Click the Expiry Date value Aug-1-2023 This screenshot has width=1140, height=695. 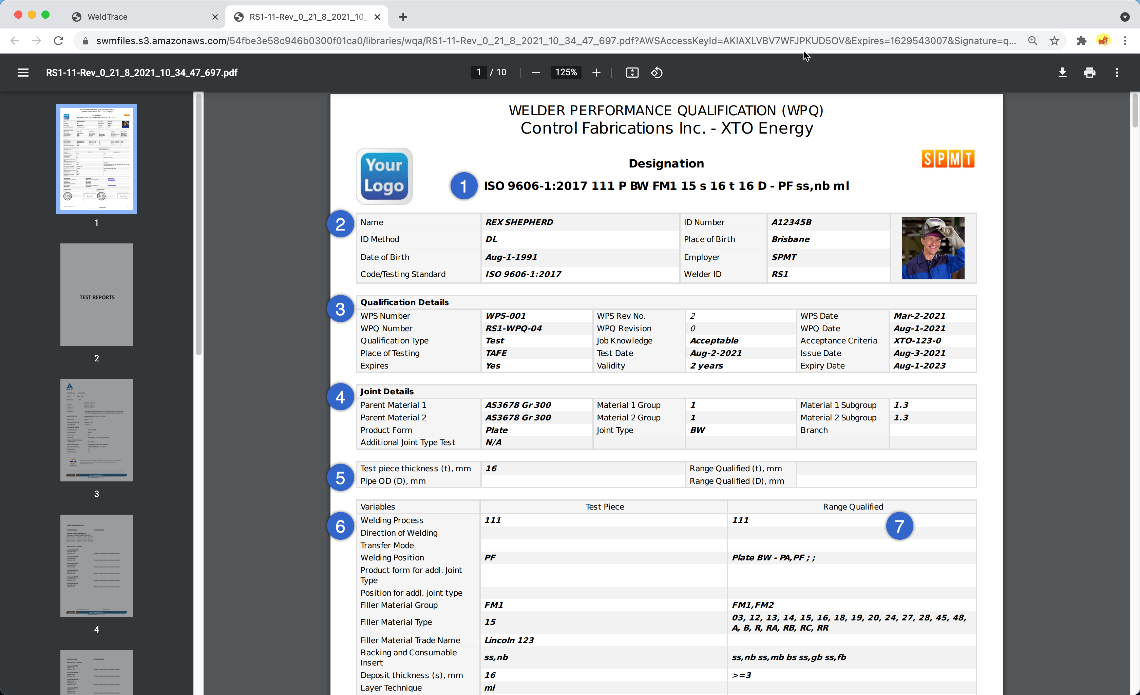[919, 366]
